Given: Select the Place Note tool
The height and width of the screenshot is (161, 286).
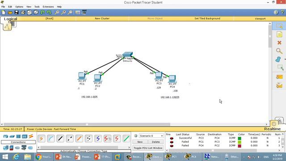Looking at the screenshot, I should (x=279, y=34).
